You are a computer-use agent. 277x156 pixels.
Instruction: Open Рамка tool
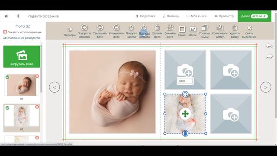(x=182, y=31)
